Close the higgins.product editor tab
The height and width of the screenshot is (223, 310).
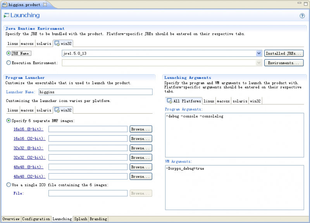(x=45, y=4)
